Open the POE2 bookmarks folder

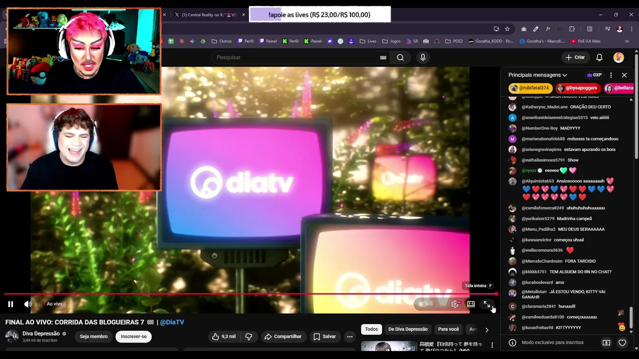454,41
